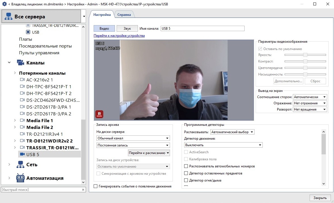Adjust the Насыщенность slider

click(305, 74)
